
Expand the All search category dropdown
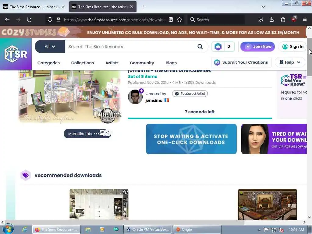(50, 47)
